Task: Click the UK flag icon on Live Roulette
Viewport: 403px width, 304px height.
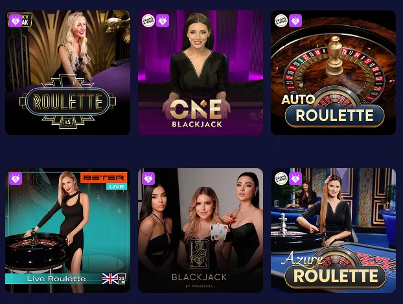Action: pos(110,279)
